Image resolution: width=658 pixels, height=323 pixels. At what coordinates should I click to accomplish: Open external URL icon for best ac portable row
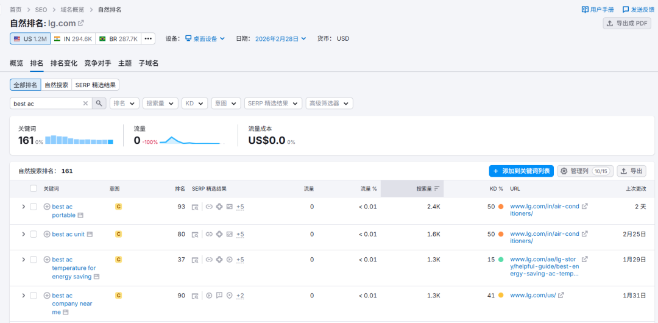tap(584, 206)
